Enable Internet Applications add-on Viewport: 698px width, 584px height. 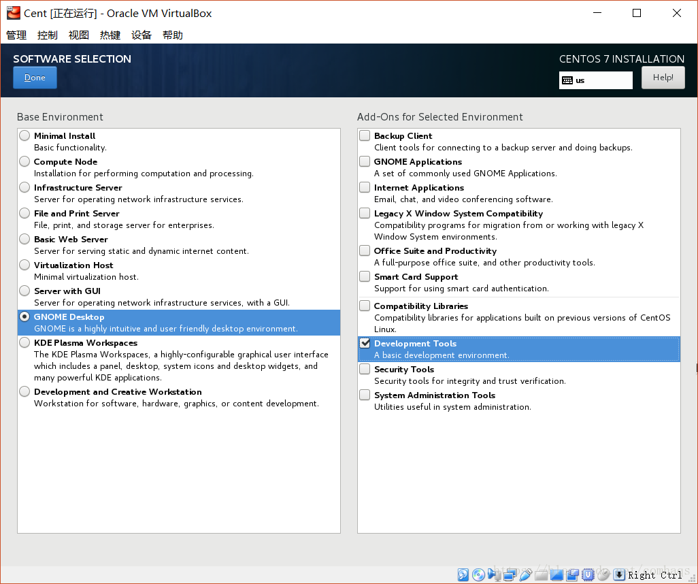[x=365, y=186]
